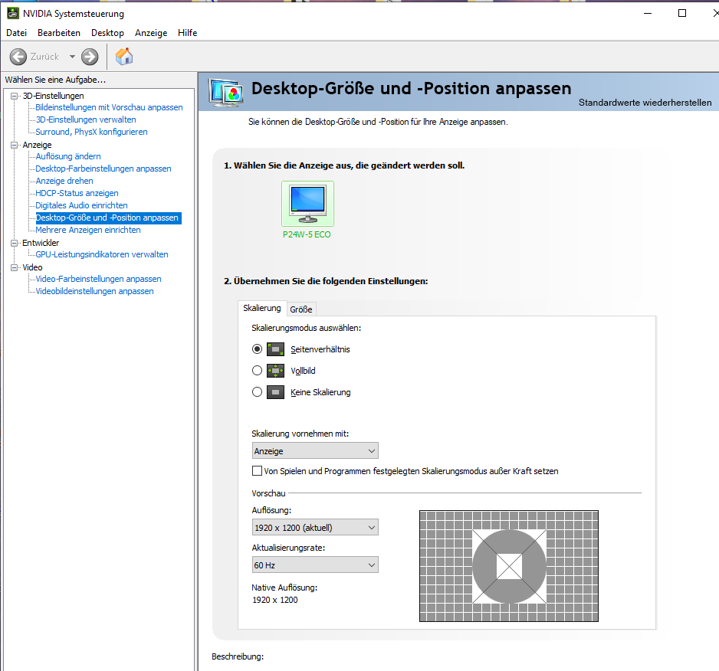This screenshot has width=719, height=671.
Task: Click the Vollbild scaling mode icon
Action: [276, 370]
